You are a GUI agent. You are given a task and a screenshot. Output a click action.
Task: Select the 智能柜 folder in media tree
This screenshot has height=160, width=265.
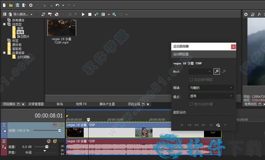click(x=17, y=49)
